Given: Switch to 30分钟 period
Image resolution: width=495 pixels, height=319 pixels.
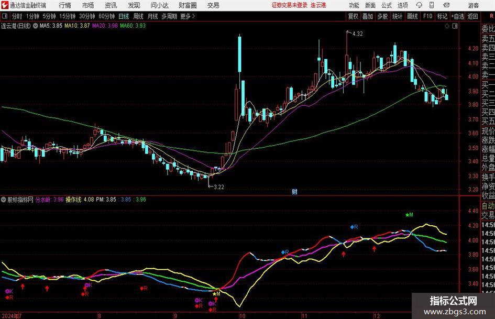Looking at the screenshot, I should click(x=87, y=16).
